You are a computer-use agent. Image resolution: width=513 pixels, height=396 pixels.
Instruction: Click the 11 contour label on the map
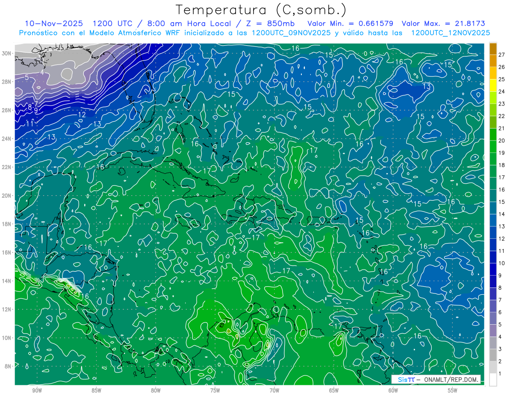(x=29, y=124)
